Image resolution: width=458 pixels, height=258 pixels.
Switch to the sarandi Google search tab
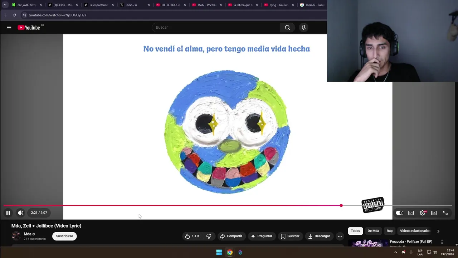click(x=312, y=5)
